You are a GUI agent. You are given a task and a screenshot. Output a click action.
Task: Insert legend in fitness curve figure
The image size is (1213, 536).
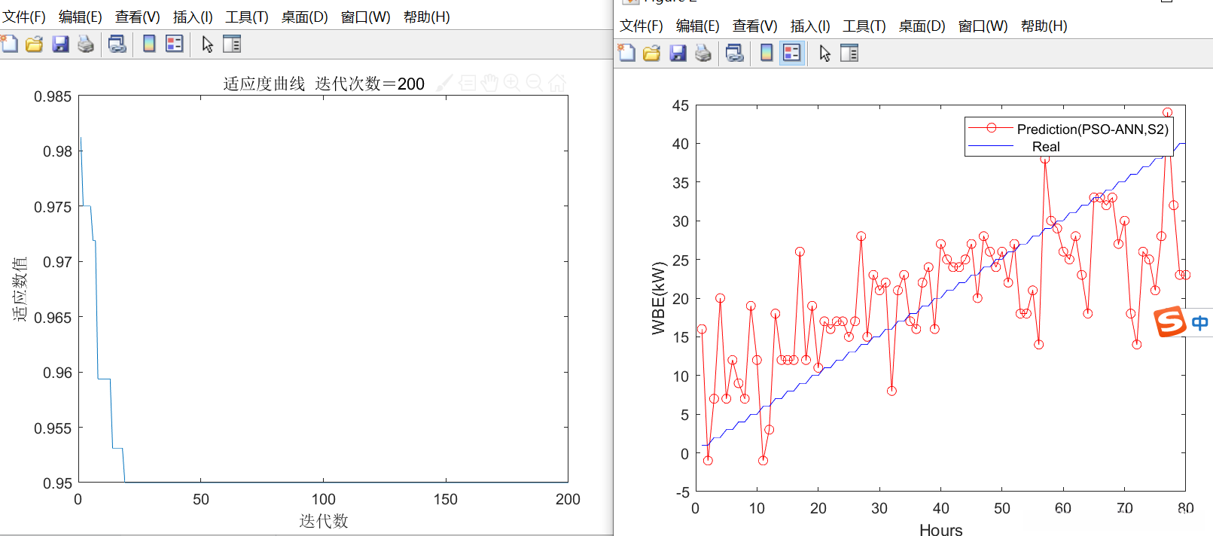click(174, 44)
